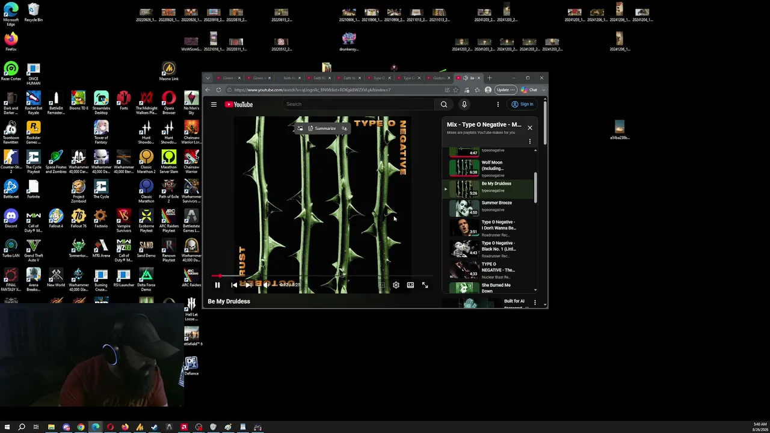770x433 pixels.
Task: Select the Discord desktop icon
Action: (x=11, y=218)
